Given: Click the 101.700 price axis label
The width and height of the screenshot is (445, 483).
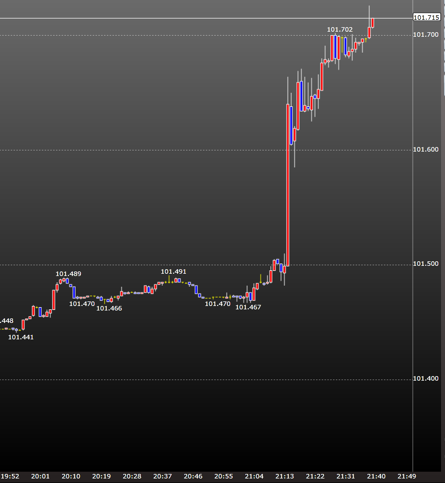Looking at the screenshot, I should pos(426,34).
